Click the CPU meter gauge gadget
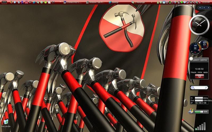212x132 pixels. pyautogui.click(x=195, y=48)
